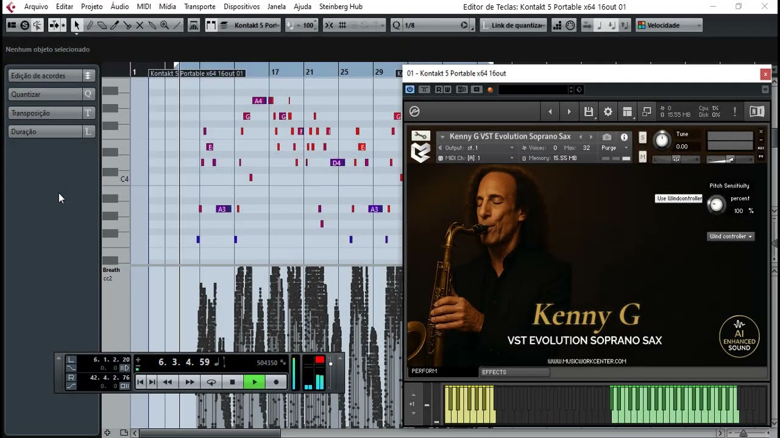Toggle Solo Editor S button in toolbar
This screenshot has height=438, width=780.
pyautogui.click(x=25, y=26)
